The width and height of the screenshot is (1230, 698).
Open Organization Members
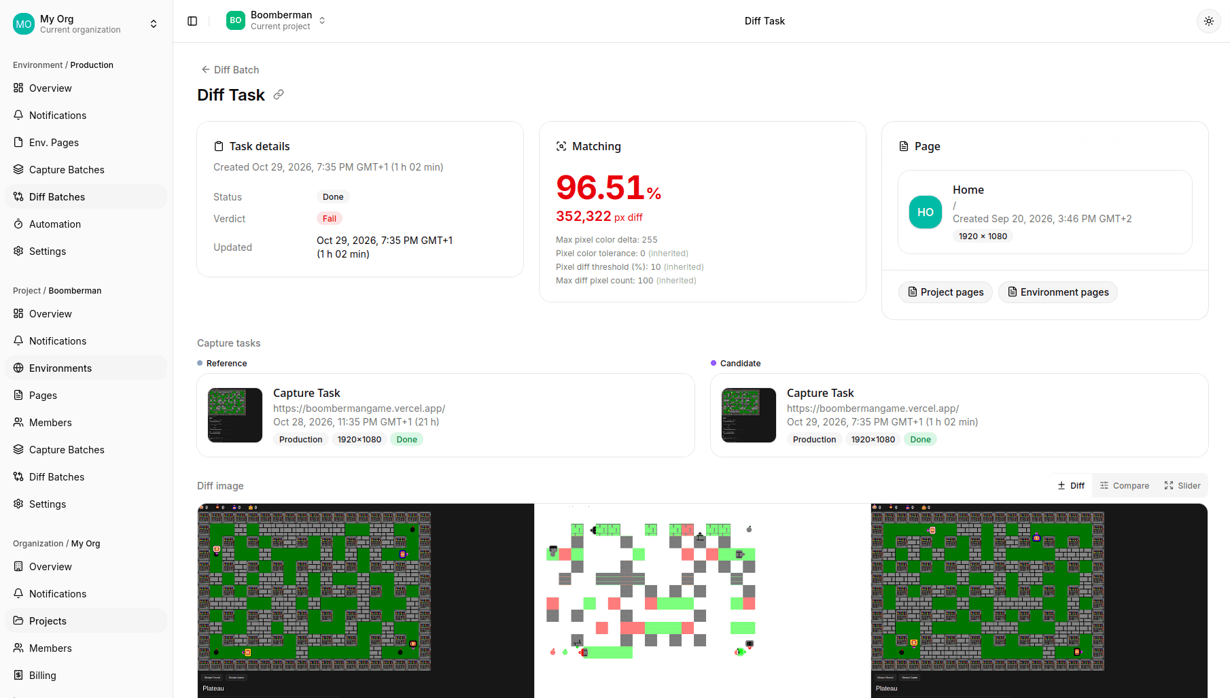tap(86, 648)
